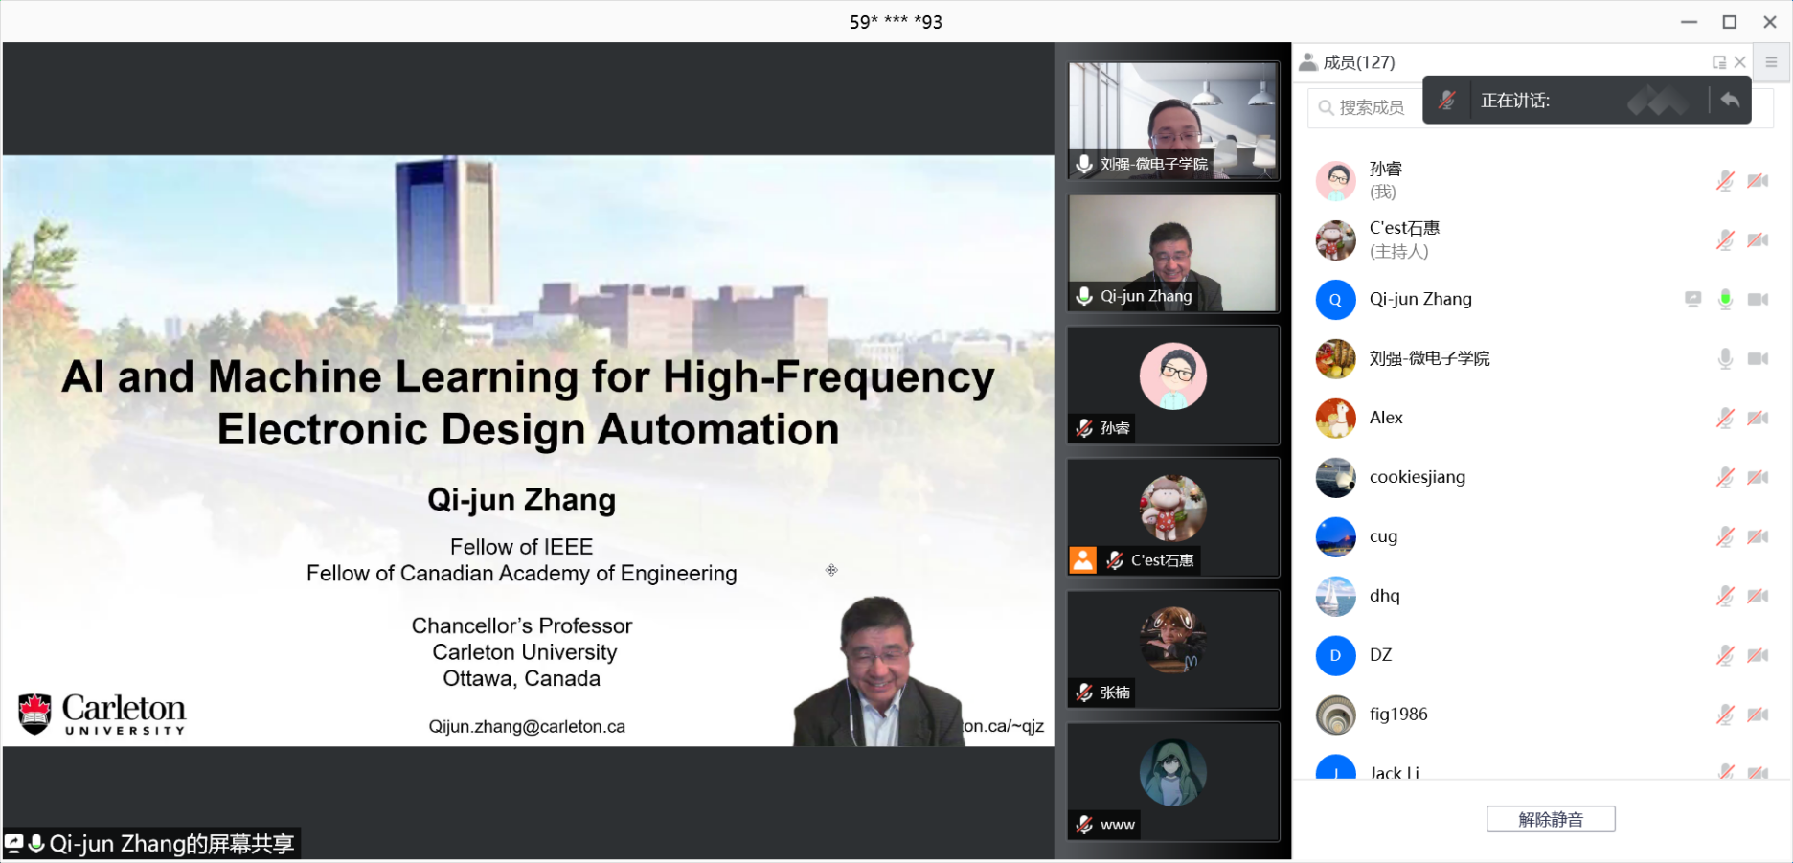1793x863 pixels.
Task: Click Qi-jun Zhang's green microphone icon
Action: point(1725,300)
